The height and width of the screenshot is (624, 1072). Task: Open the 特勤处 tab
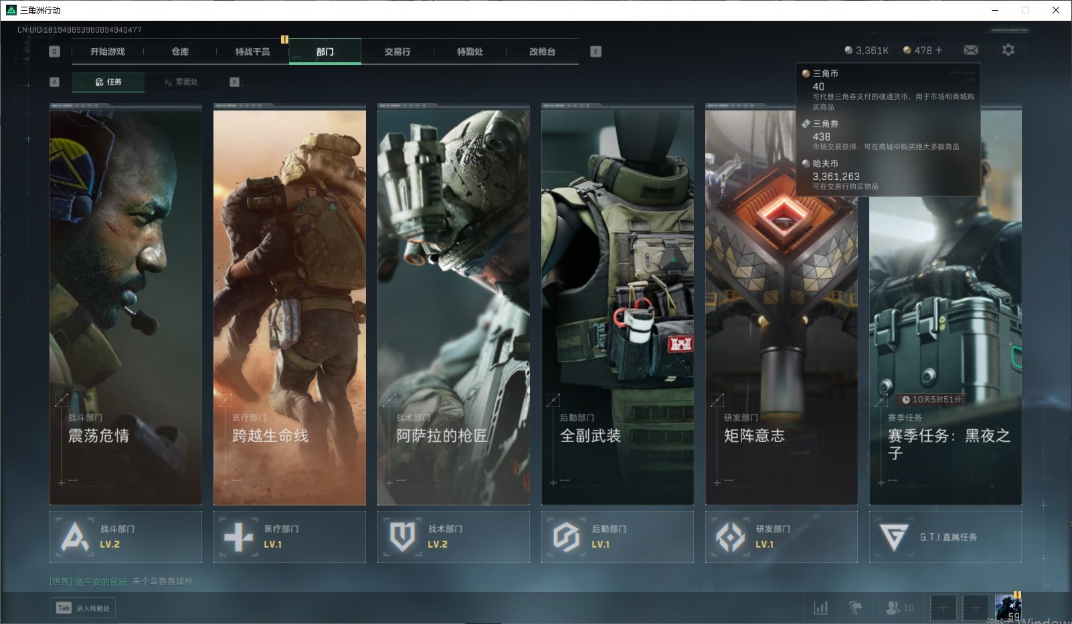point(470,52)
